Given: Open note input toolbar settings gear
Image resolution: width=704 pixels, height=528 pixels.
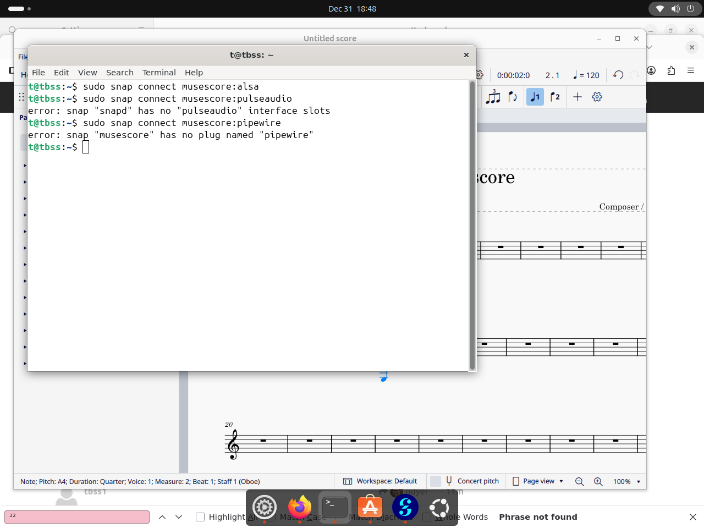Looking at the screenshot, I should (x=597, y=97).
